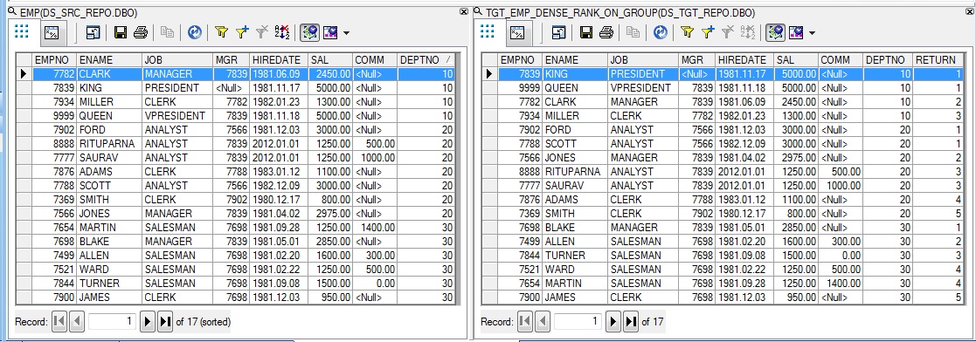The width and height of the screenshot is (976, 342).
Task: Click MARTIN's COMM value 1400.00 in TGT table
Action: coord(840,284)
